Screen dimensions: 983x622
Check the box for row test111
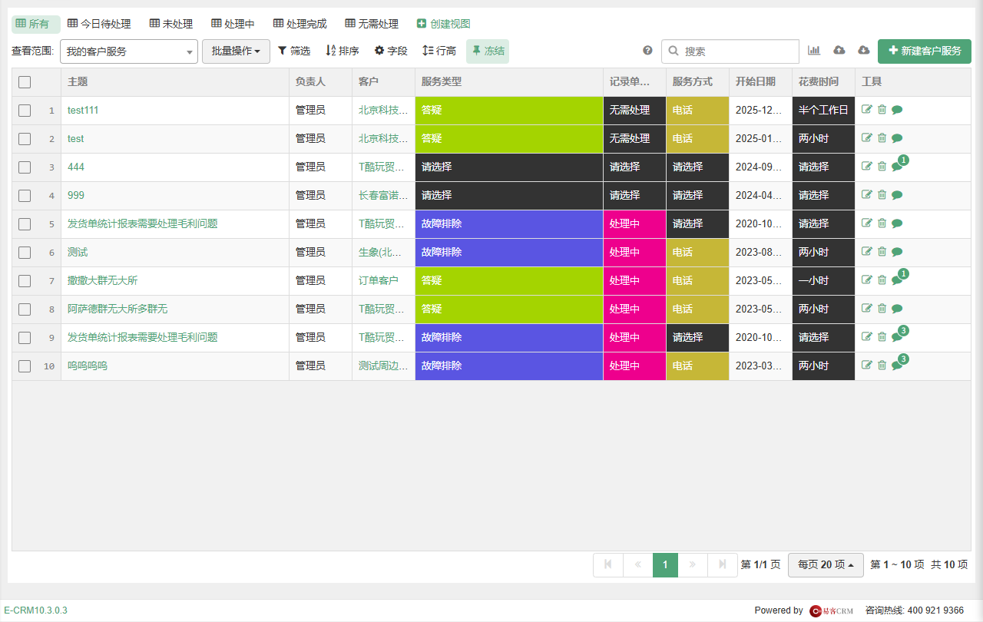point(25,111)
